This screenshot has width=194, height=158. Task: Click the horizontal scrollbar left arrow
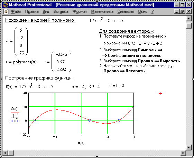pyautogui.click(x=5, y=153)
